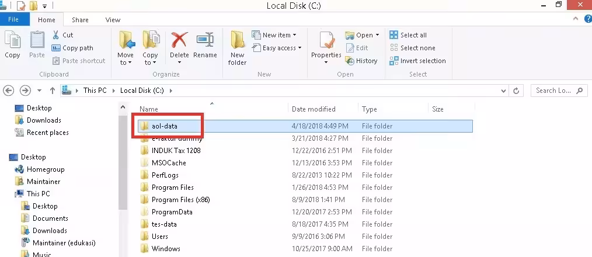The image size is (592, 257).
Task: Click Select none in the ribbon
Action: point(412,48)
